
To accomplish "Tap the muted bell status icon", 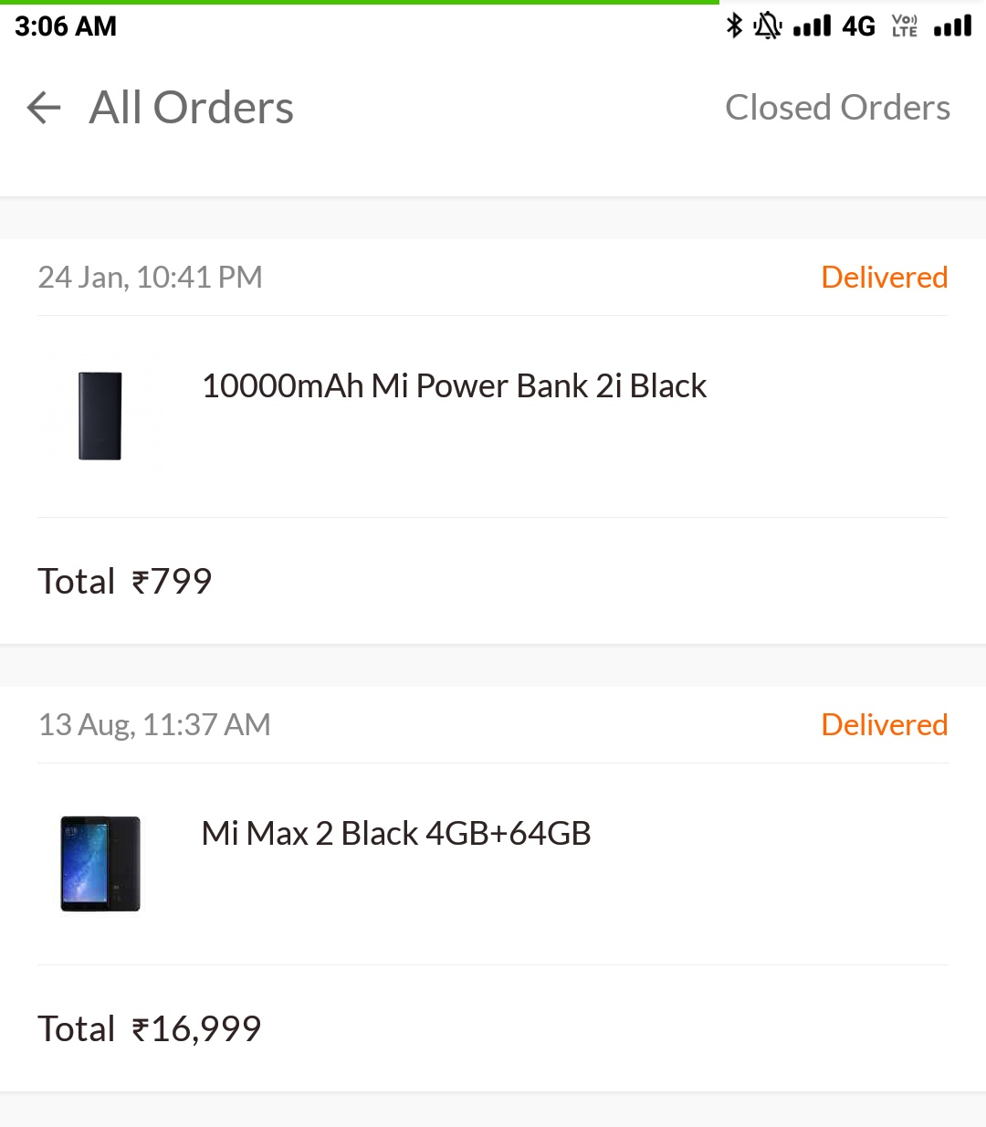I will point(767,26).
